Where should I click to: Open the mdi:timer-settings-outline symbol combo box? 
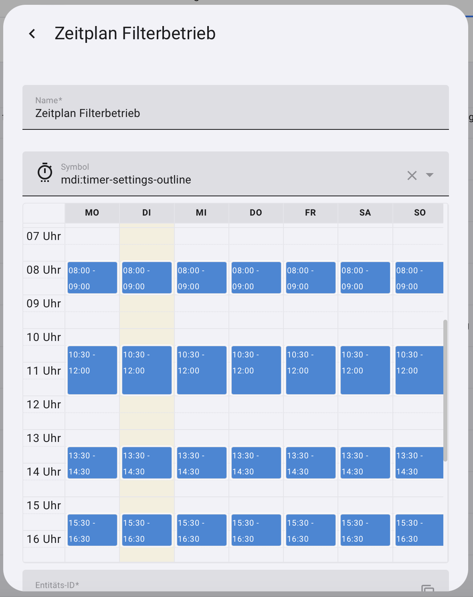coord(236,173)
